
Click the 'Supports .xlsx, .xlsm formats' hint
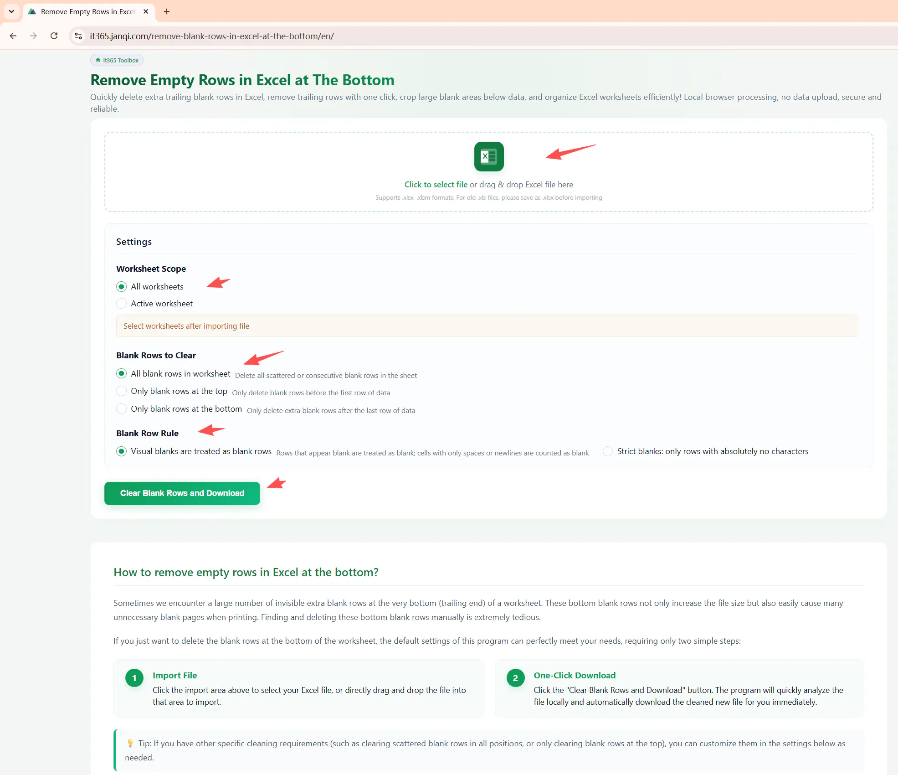(488, 197)
